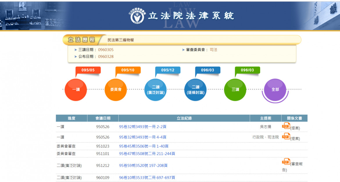Open the 審查報告 PDF icon

(x=286, y=162)
